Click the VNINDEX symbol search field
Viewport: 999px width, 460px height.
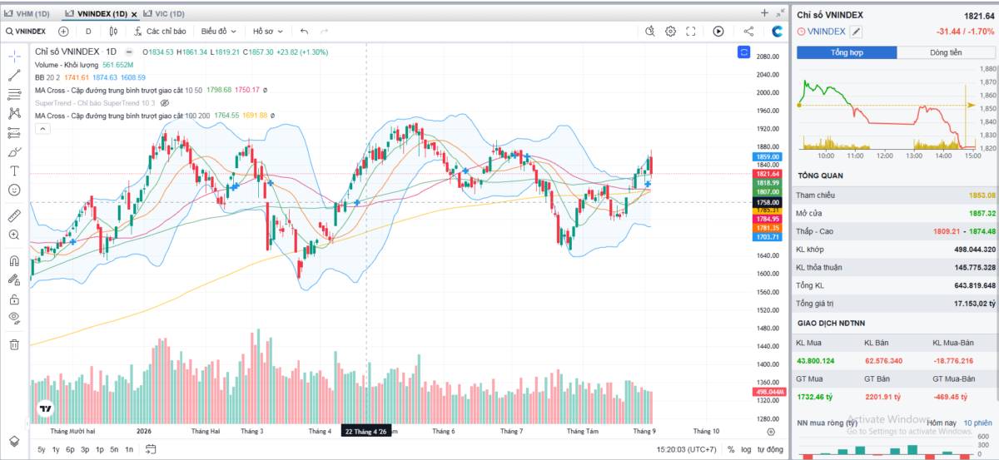pyautogui.click(x=26, y=32)
